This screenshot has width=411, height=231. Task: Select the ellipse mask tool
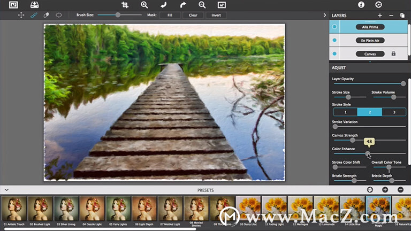pos(59,15)
